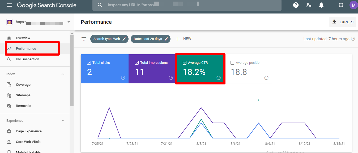Add a NEW filter
The height and width of the screenshot is (153, 358).
(184, 39)
